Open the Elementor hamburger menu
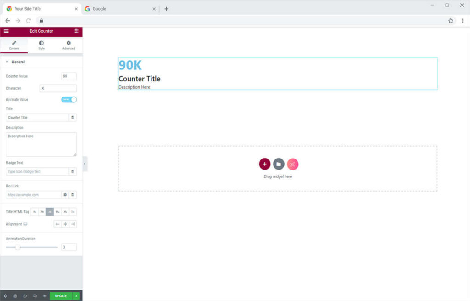Image resolution: width=470 pixels, height=301 pixels. point(6,31)
